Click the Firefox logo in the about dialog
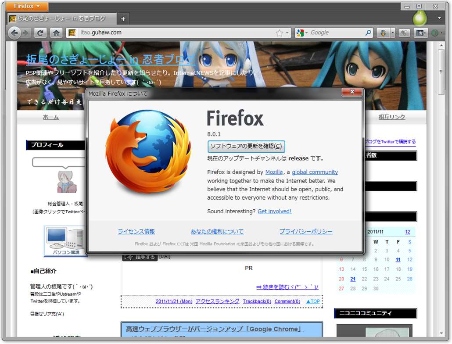This screenshot has height=344, width=452. point(147,152)
